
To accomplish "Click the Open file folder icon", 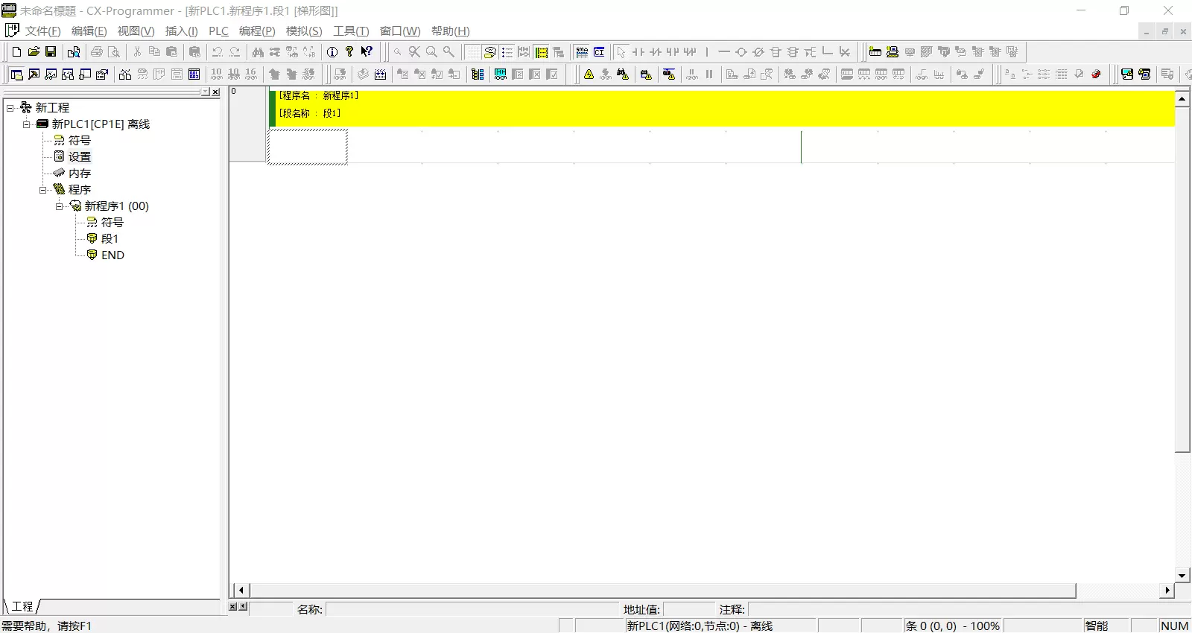I will (x=34, y=51).
